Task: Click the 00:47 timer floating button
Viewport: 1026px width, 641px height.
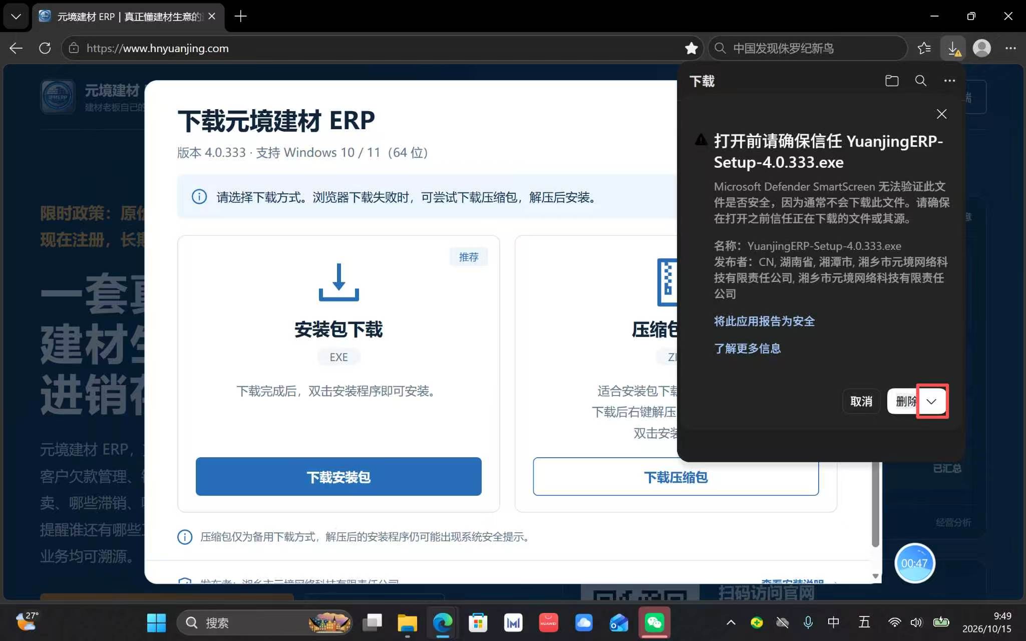Action: click(x=914, y=563)
